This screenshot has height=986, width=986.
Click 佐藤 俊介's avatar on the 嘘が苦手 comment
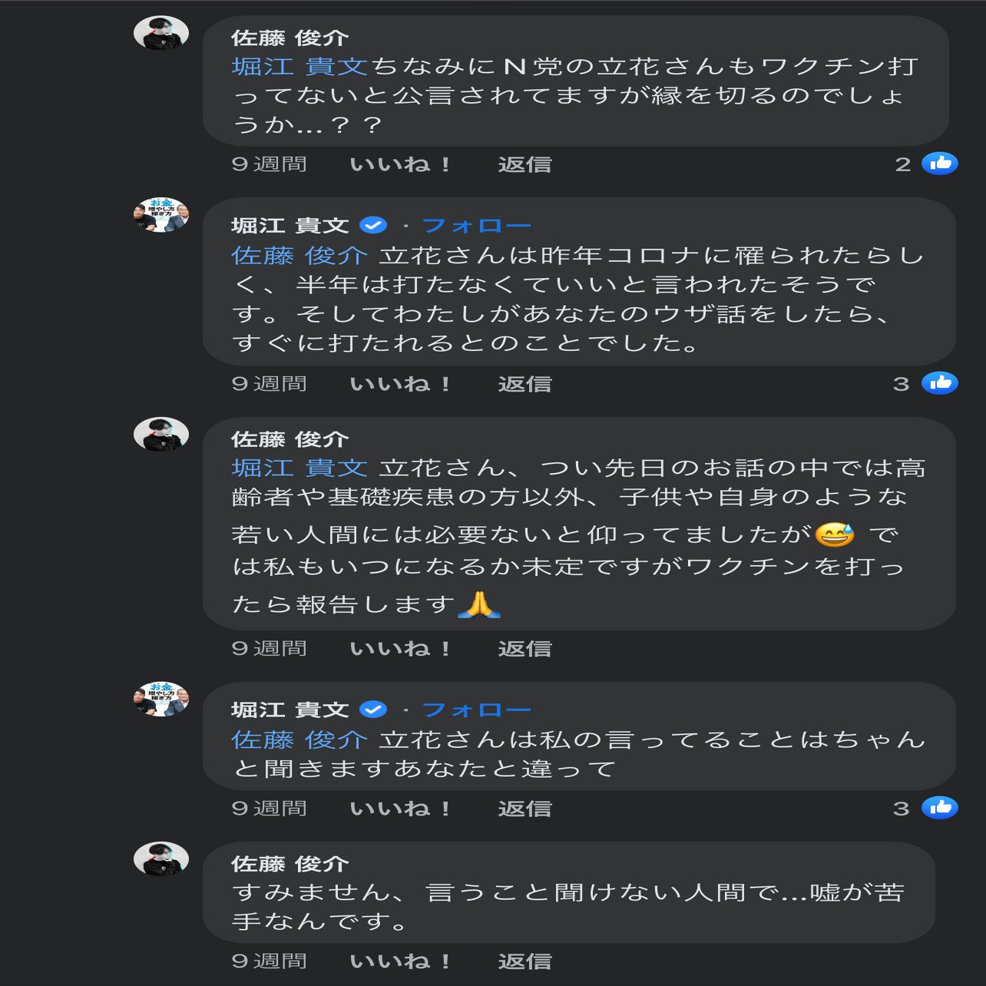pos(161,859)
